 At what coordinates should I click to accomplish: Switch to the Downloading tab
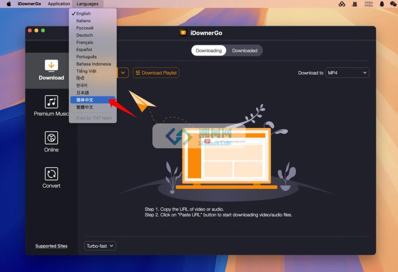click(x=209, y=51)
